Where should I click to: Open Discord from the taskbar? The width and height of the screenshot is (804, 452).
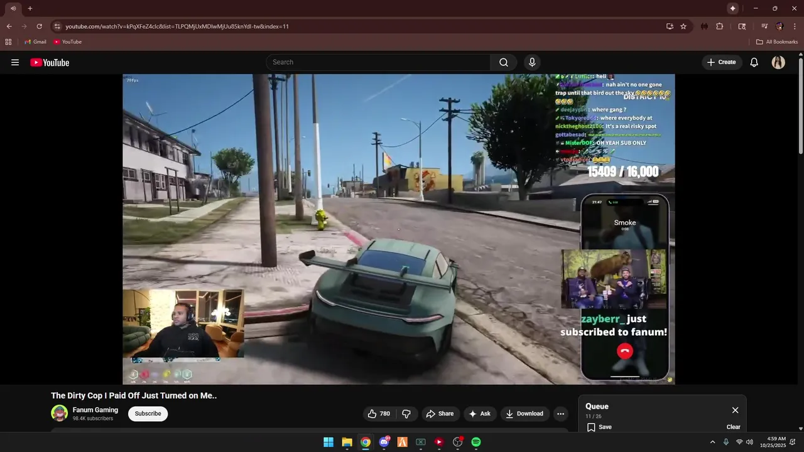[384, 442]
